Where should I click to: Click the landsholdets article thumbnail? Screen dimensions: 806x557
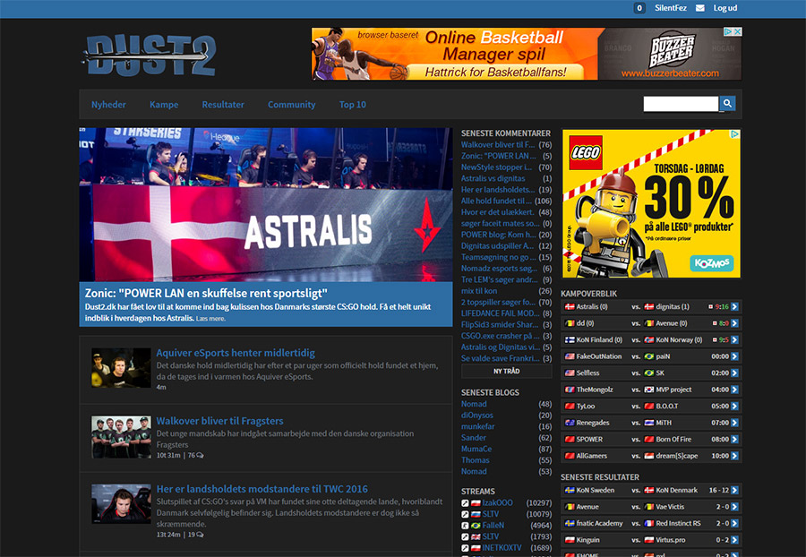coord(121,504)
